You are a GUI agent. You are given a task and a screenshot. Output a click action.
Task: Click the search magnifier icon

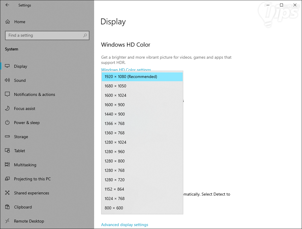tap(85, 35)
